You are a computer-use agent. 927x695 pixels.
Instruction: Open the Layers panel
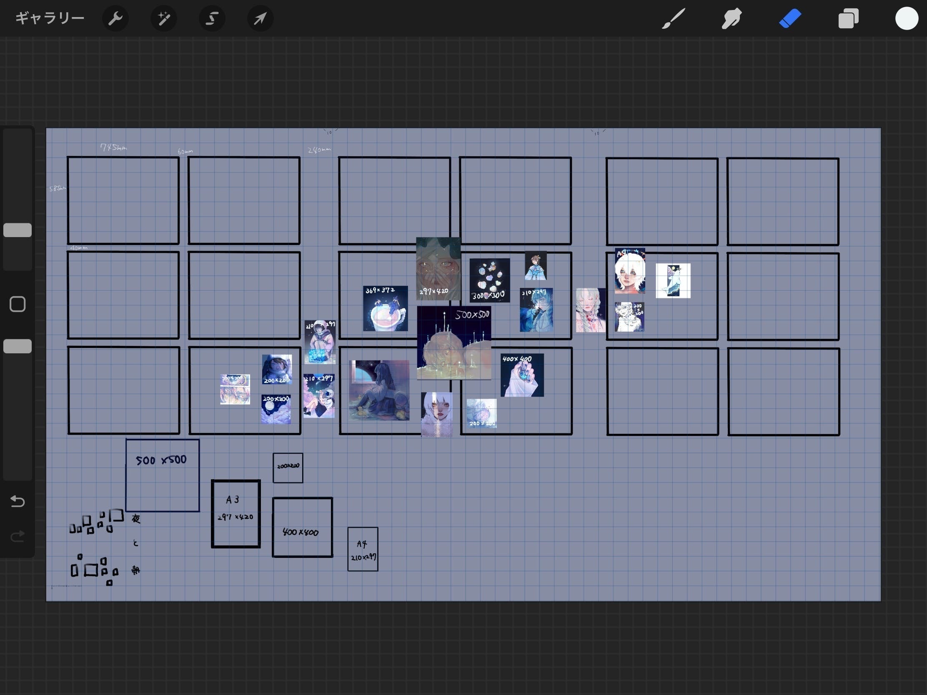click(848, 18)
